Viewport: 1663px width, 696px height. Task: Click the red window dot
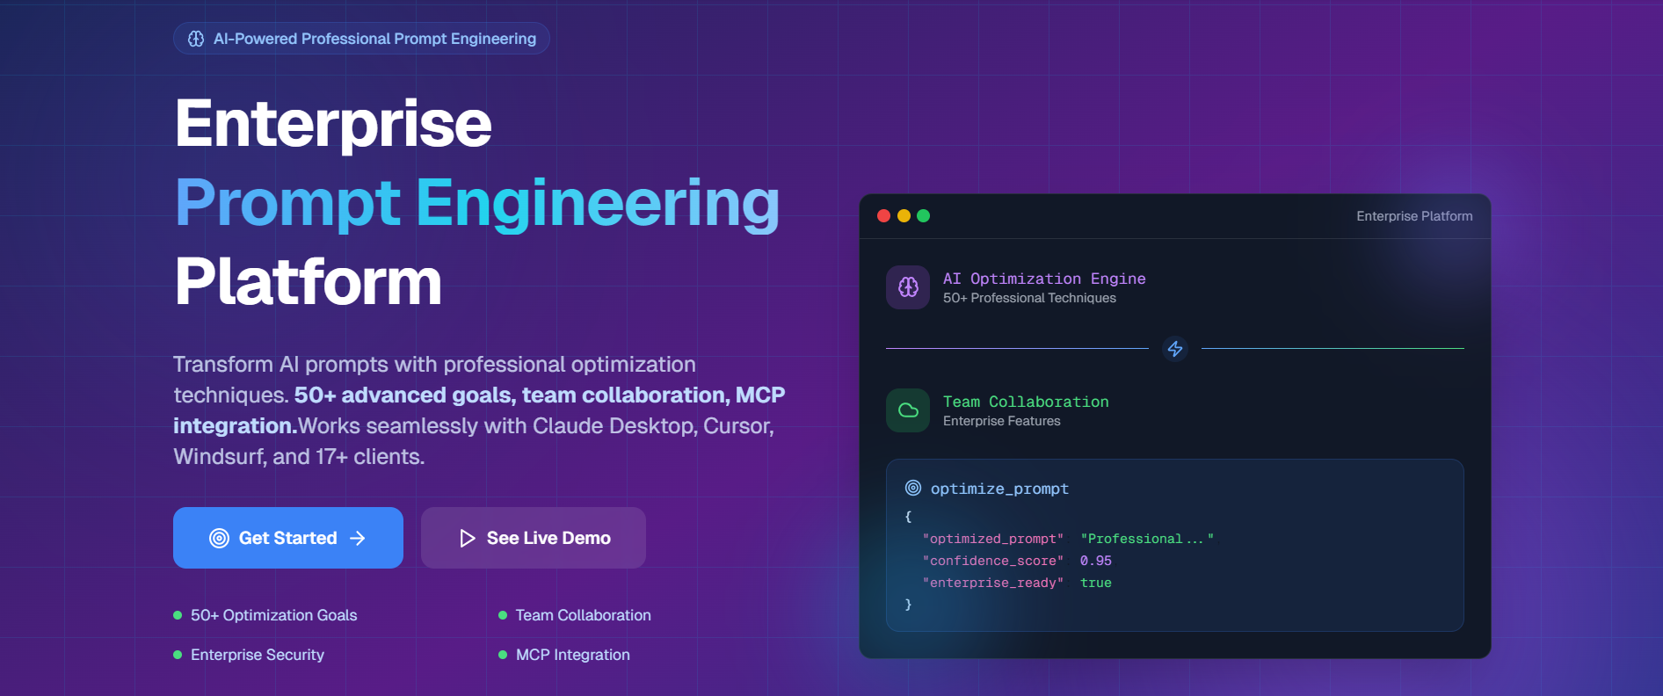pyautogui.click(x=884, y=216)
